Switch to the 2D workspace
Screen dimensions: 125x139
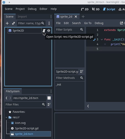click(x=85, y=9)
